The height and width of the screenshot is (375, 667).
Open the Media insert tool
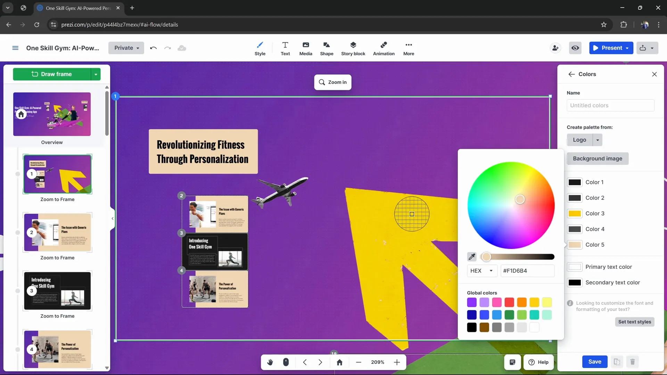coord(306,48)
